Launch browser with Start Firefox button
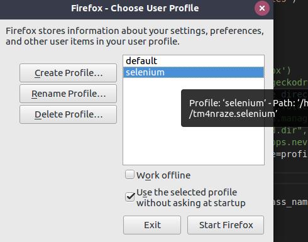The image size is (308, 242). pyautogui.click(x=226, y=225)
